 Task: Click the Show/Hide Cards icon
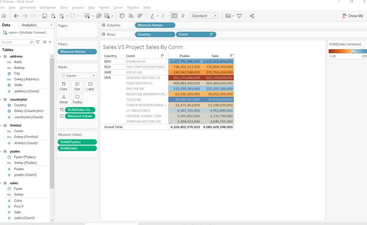point(228,16)
